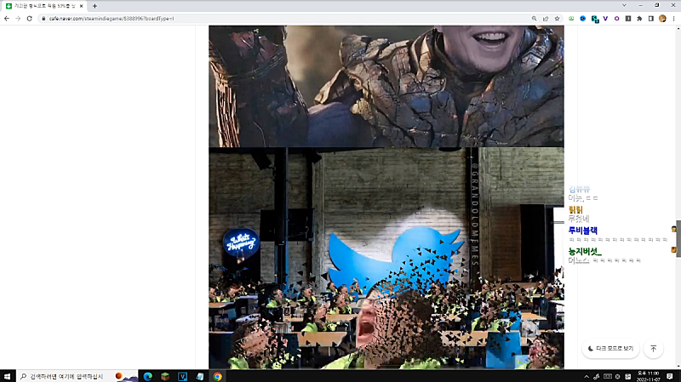Image resolution: width=681 pixels, height=382 pixels.
Task: Go forward in browser history
Action: coord(18,19)
